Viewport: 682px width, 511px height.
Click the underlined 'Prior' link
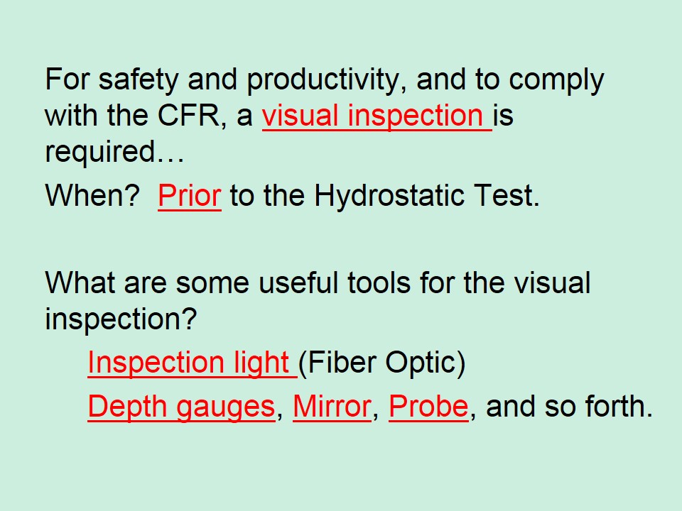click(190, 196)
